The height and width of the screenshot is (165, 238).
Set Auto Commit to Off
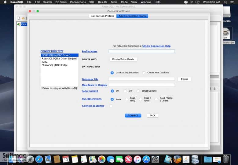point(125,91)
